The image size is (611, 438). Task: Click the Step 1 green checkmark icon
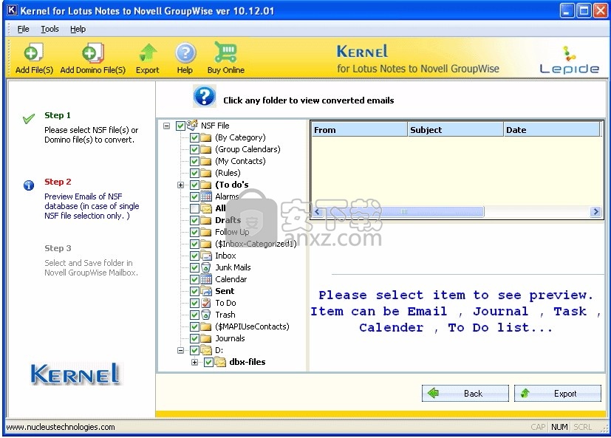(x=29, y=118)
